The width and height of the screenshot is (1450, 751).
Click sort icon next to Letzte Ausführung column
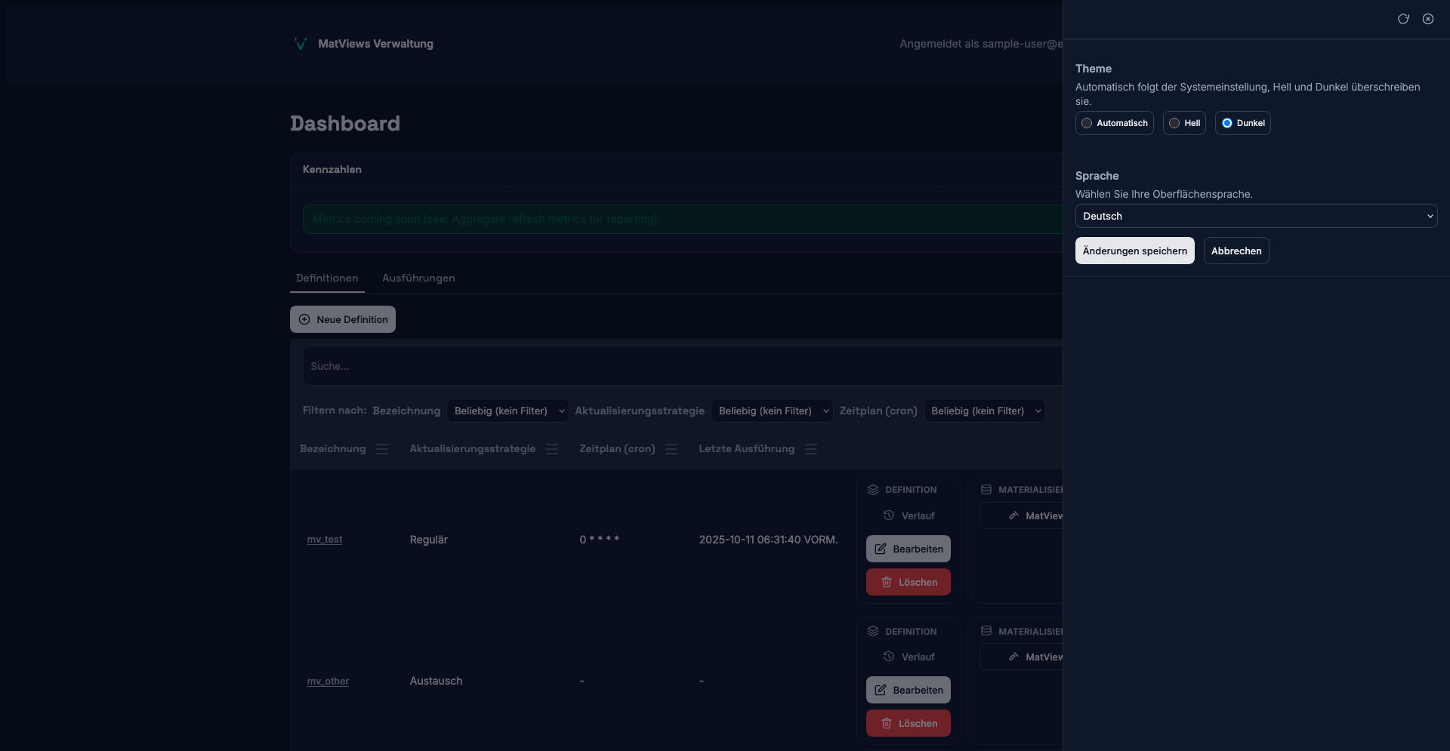pyautogui.click(x=811, y=449)
